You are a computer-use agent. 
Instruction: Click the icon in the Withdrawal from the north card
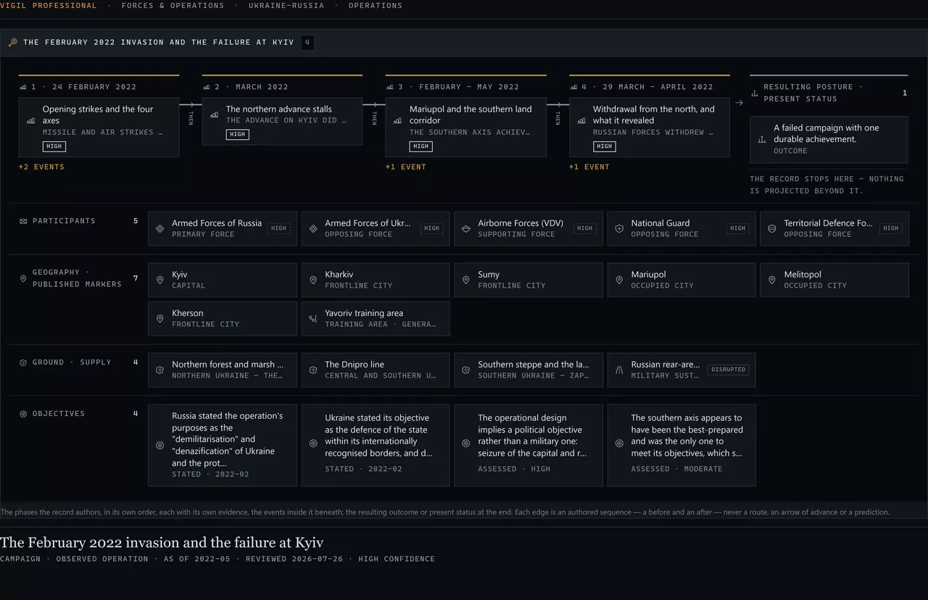tap(581, 121)
